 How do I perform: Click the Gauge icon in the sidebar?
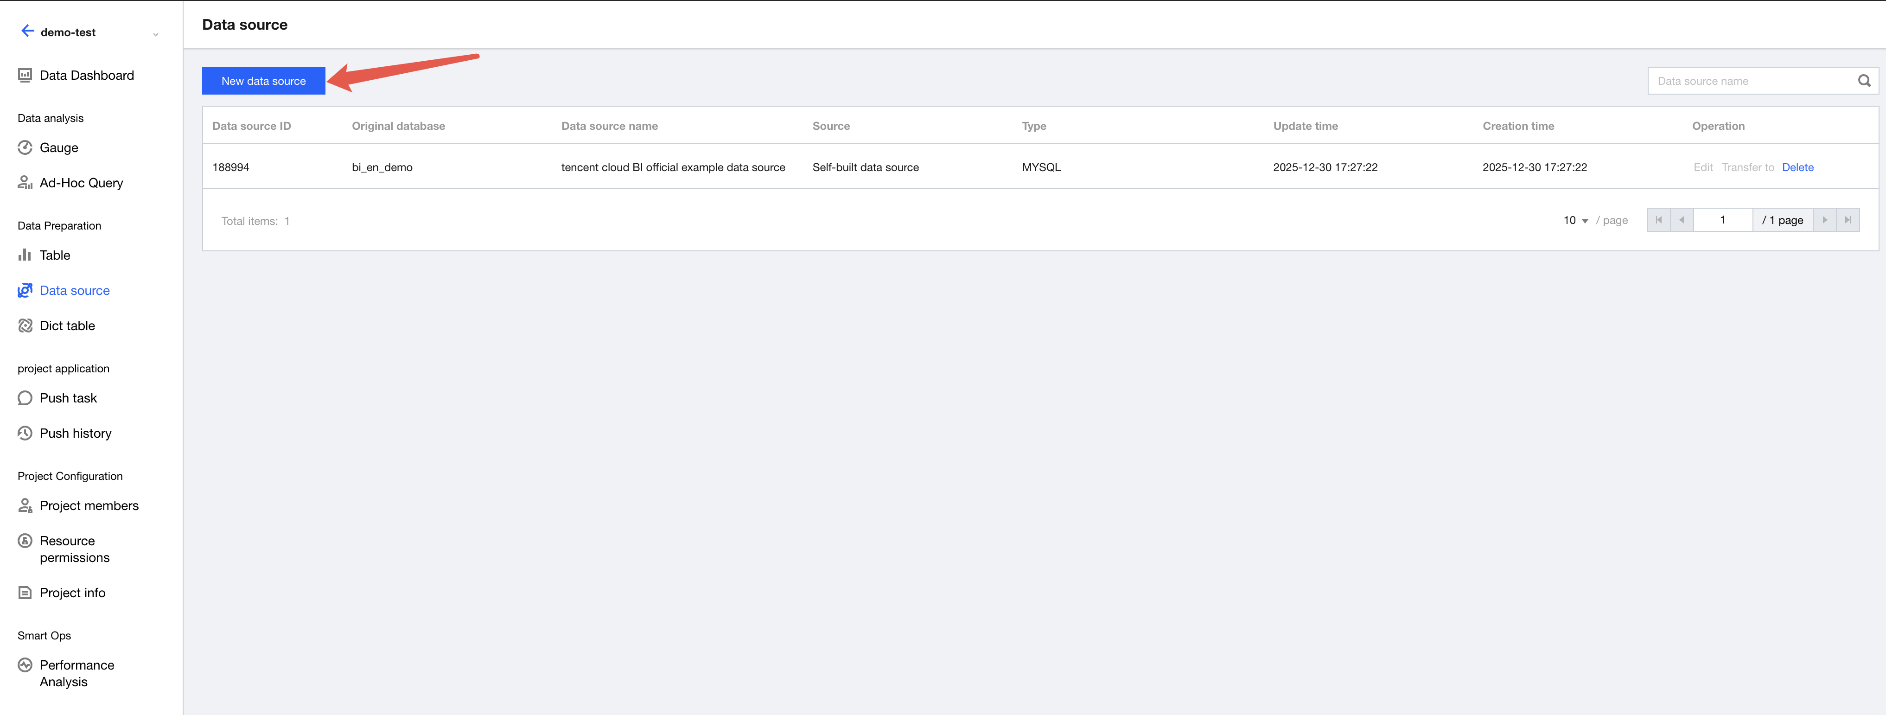click(x=25, y=148)
